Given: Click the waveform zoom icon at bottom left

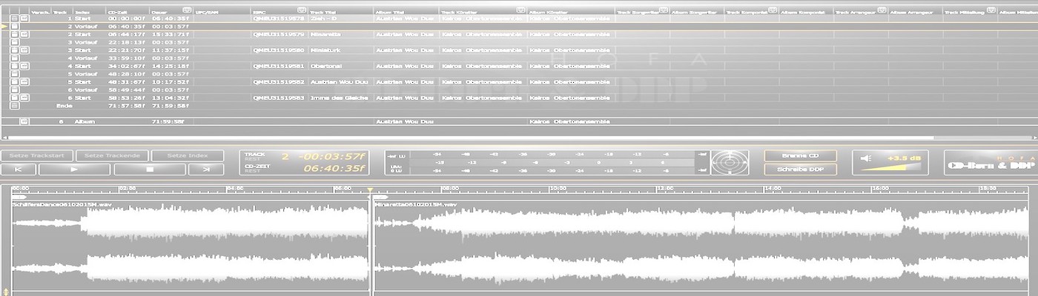Looking at the screenshot, I should (6, 292).
